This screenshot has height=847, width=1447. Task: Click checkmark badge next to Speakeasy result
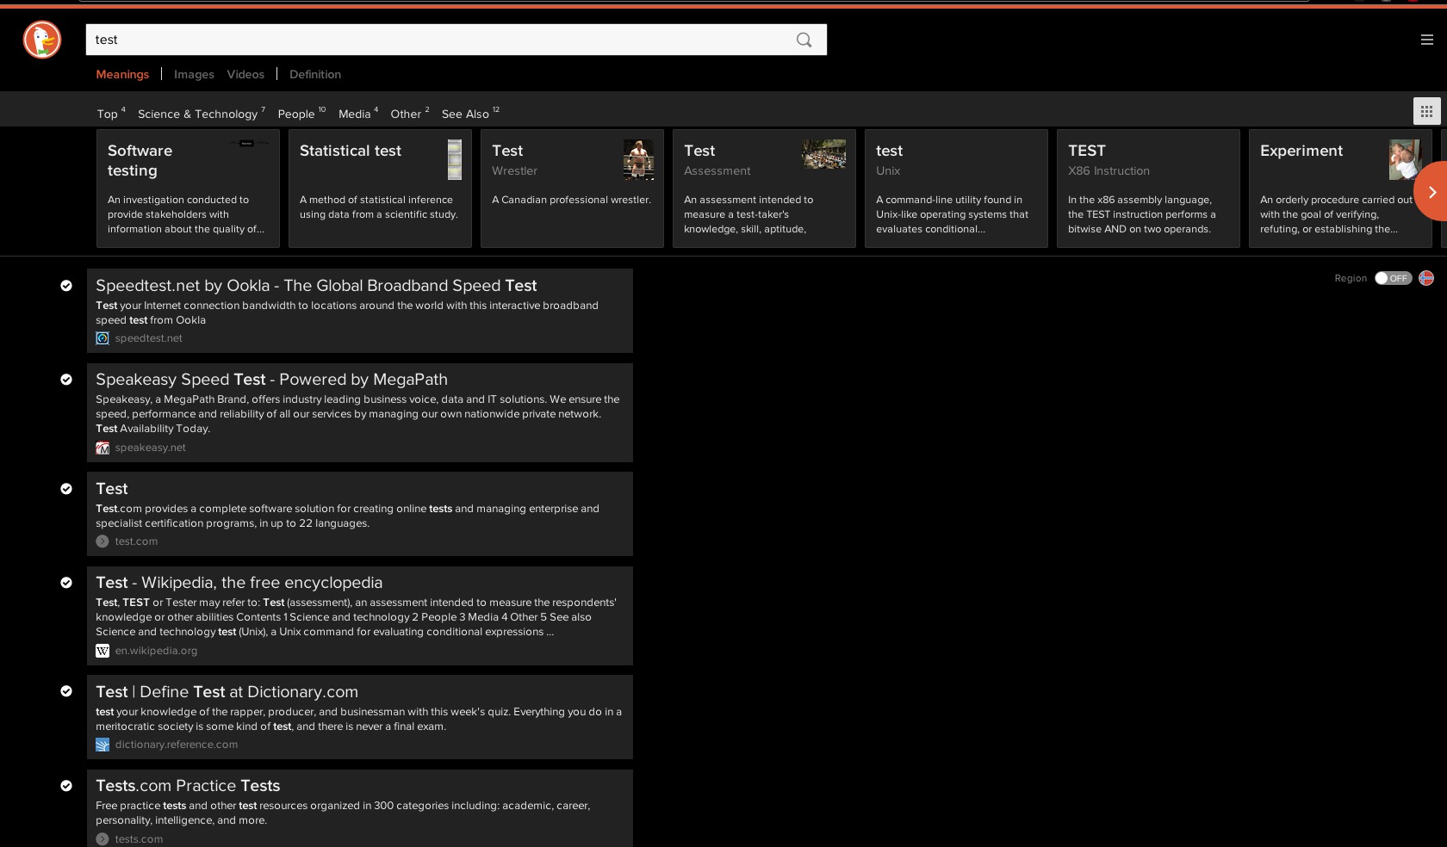(x=66, y=380)
